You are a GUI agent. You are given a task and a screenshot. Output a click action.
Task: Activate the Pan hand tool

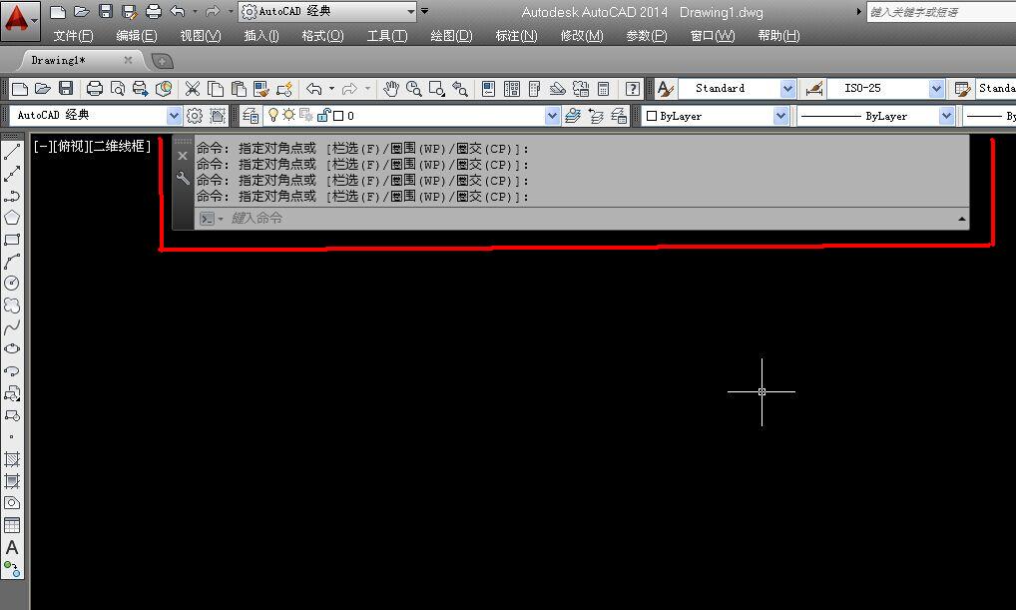point(390,88)
